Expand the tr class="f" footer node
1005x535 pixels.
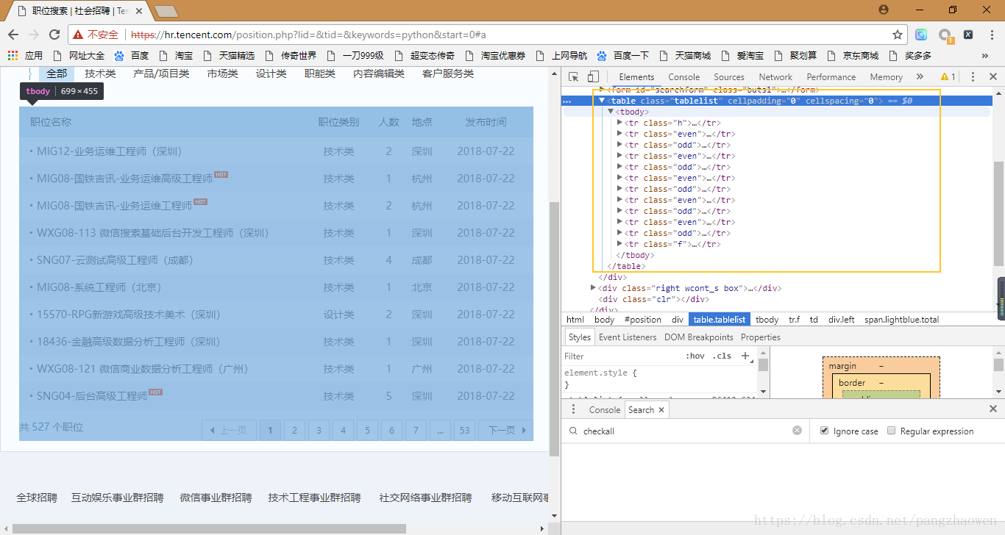[619, 244]
